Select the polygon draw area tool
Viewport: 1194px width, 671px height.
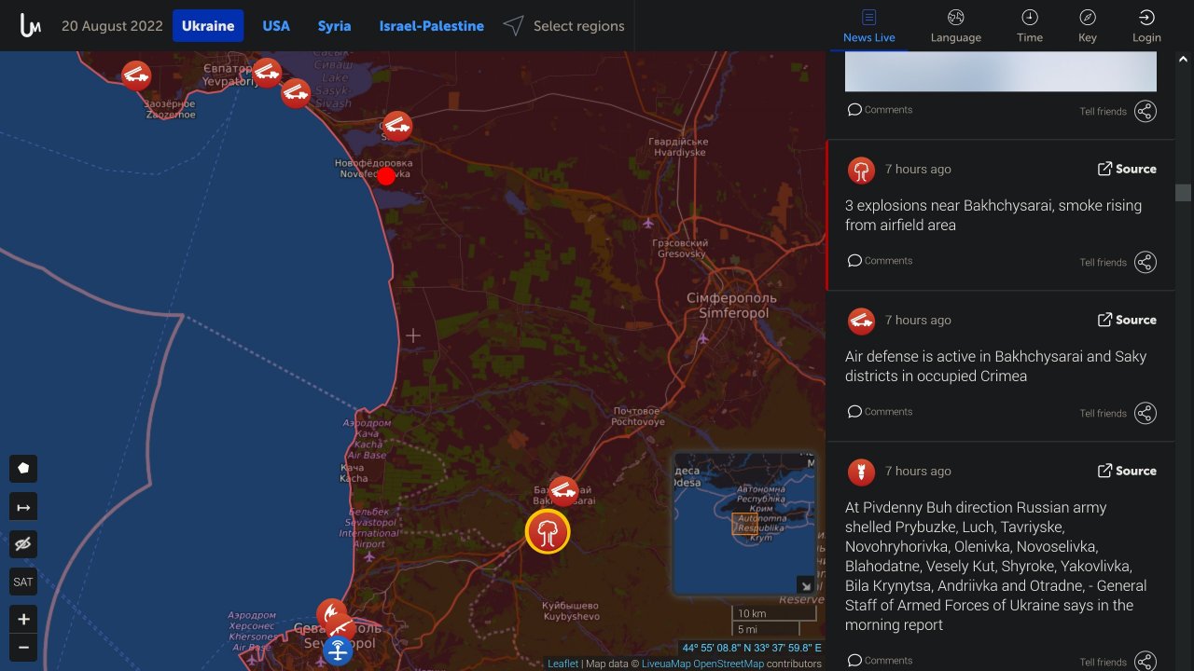pos(23,468)
